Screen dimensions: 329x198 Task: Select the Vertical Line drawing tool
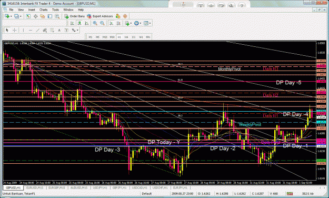(x=23, y=31)
